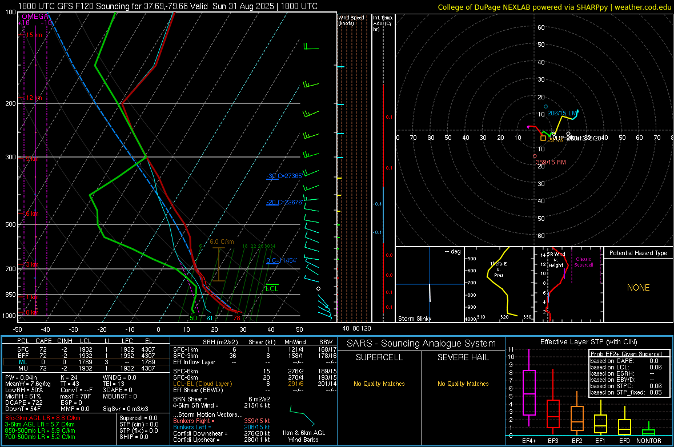Click the Effective Layer STP (with CIN) title
The height and width of the screenshot is (447, 674).
(588, 342)
